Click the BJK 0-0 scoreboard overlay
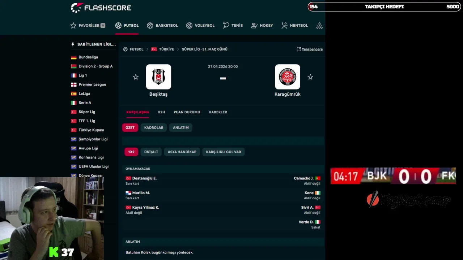Viewport: 463px width, 260px height. pos(393,176)
